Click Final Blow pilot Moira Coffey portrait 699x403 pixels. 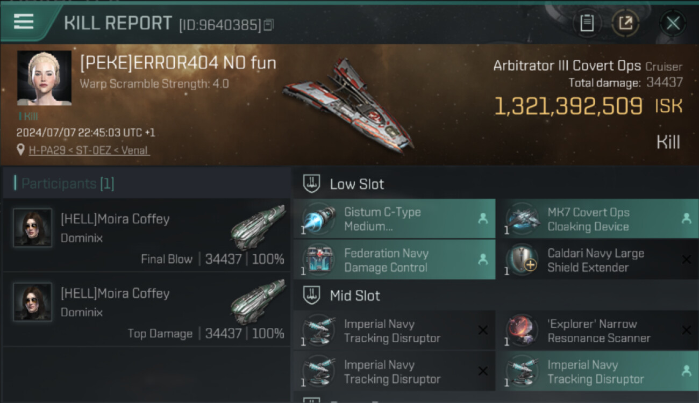33,228
